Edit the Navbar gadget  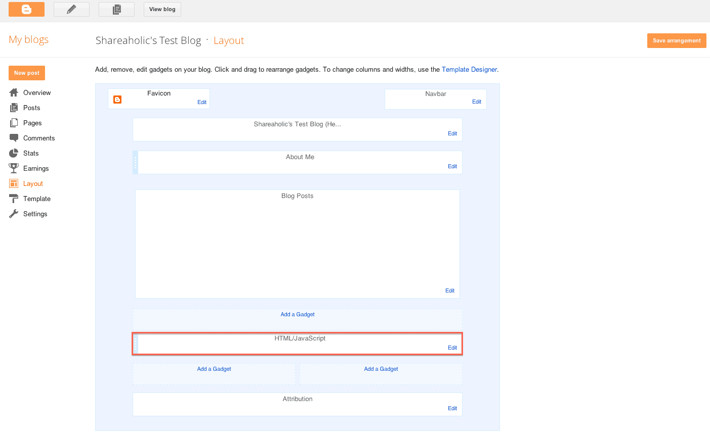pos(477,102)
